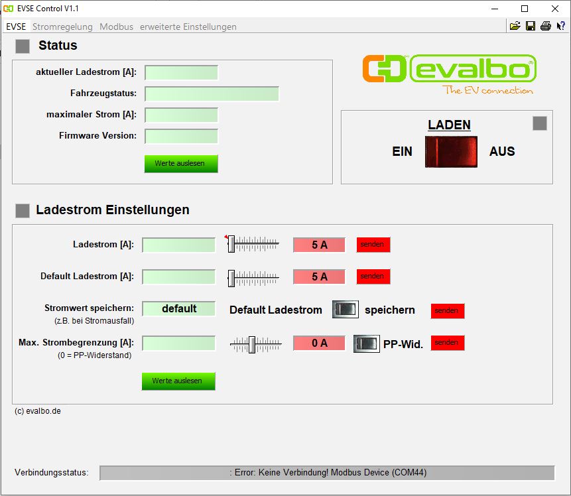Image resolution: width=571 pixels, height=496 pixels.
Task: Click the 'Stromwert speichern:' label
Action: [x=90, y=308]
